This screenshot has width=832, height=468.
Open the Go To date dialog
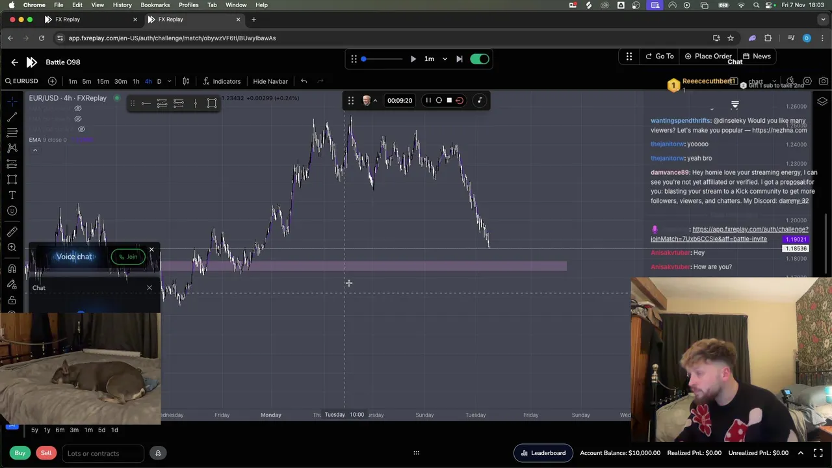tap(660, 56)
